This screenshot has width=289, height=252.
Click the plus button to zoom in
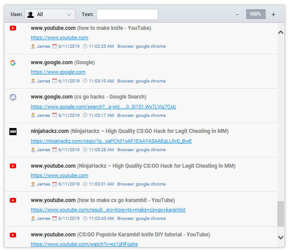point(273,14)
